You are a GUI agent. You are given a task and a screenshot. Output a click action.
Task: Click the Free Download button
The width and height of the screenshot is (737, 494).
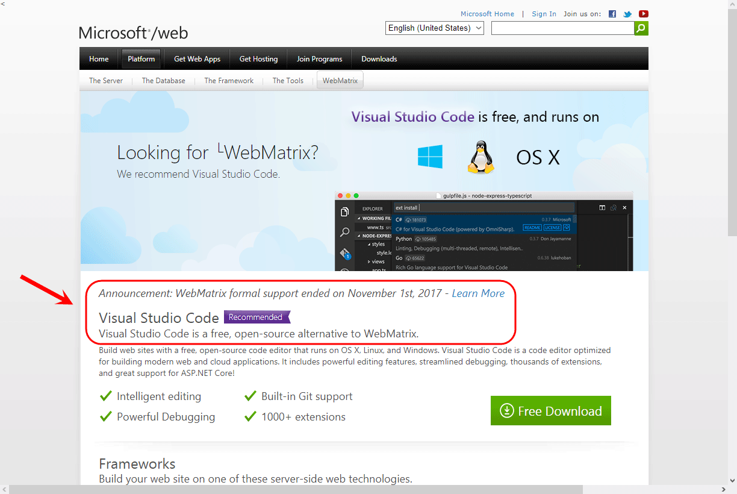coord(551,411)
